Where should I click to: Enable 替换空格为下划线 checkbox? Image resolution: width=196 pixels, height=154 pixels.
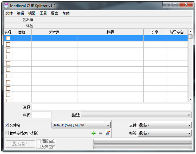click(6, 133)
